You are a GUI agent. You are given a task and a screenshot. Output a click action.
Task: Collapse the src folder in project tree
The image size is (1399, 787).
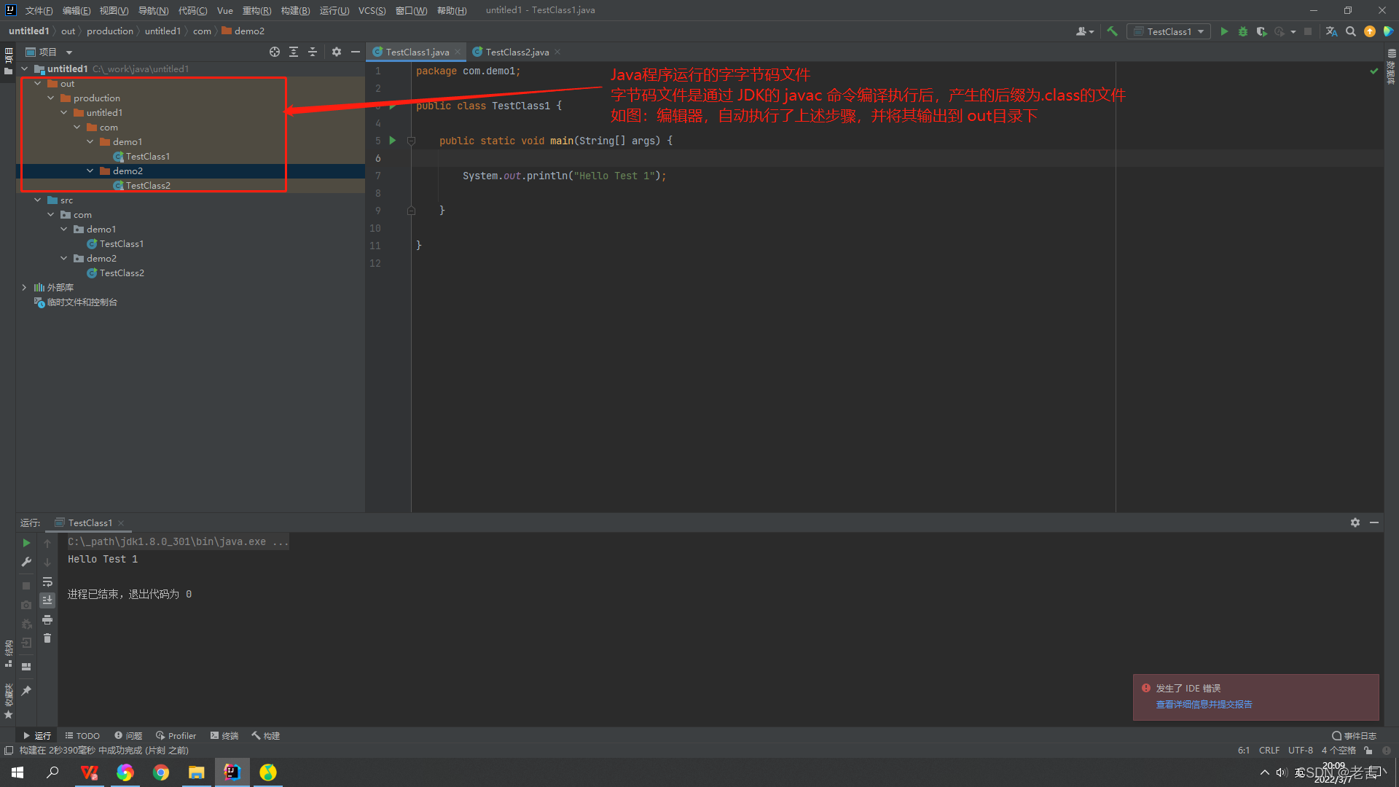[x=38, y=200]
